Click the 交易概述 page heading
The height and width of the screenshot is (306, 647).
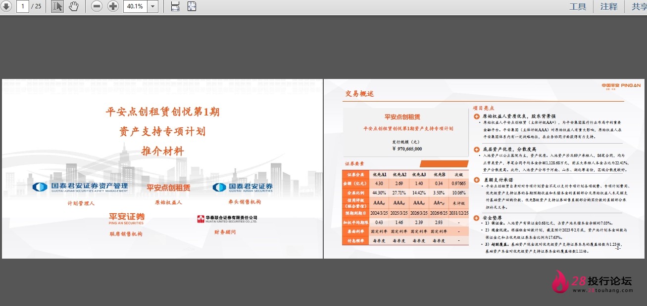(x=359, y=94)
